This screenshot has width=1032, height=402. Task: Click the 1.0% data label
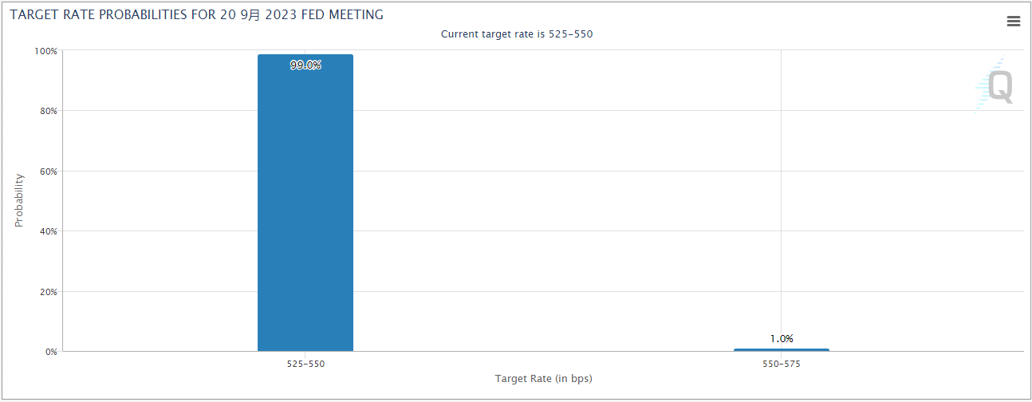pos(782,338)
